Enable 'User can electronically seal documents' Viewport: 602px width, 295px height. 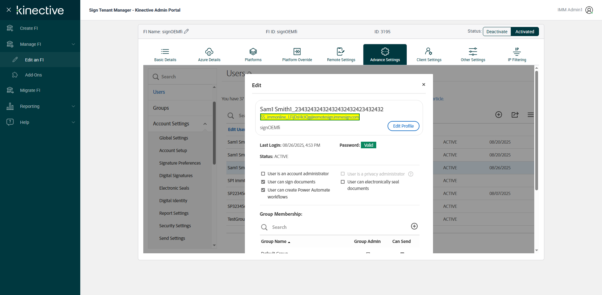(343, 182)
